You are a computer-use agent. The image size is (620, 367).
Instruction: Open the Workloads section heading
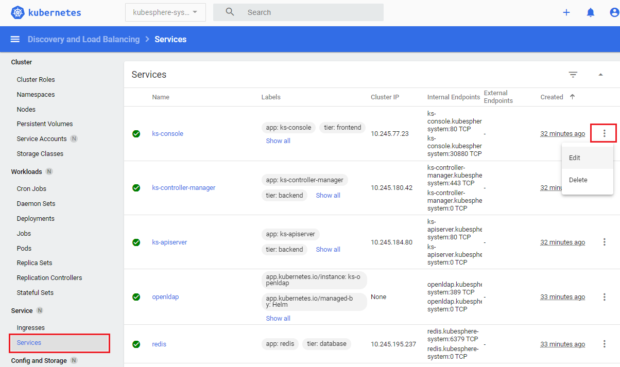click(x=27, y=171)
